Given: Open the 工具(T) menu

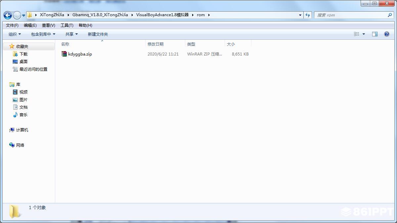Looking at the screenshot, I should pyautogui.click(x=67, y=25).
